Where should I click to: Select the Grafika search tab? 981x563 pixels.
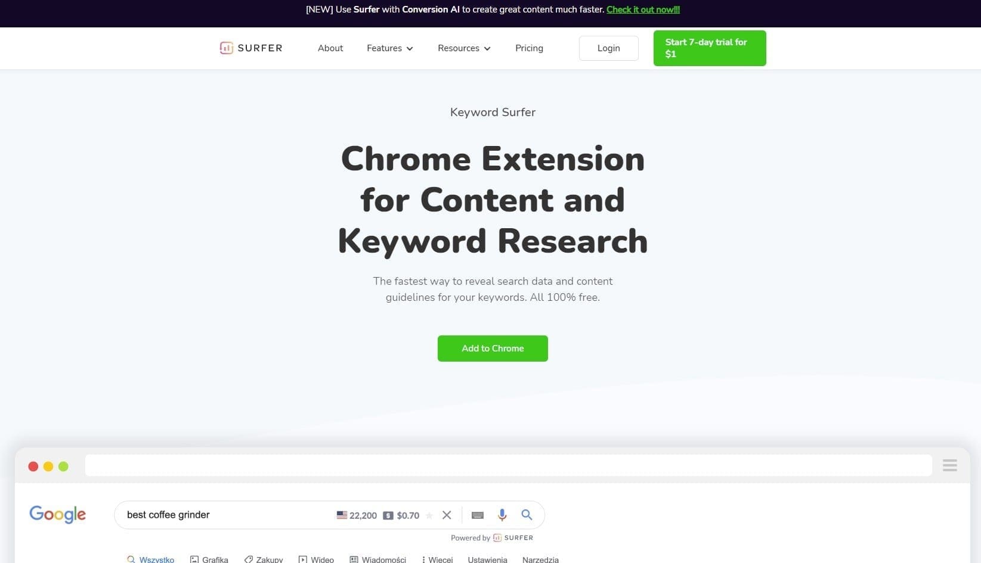coord(209,559)
